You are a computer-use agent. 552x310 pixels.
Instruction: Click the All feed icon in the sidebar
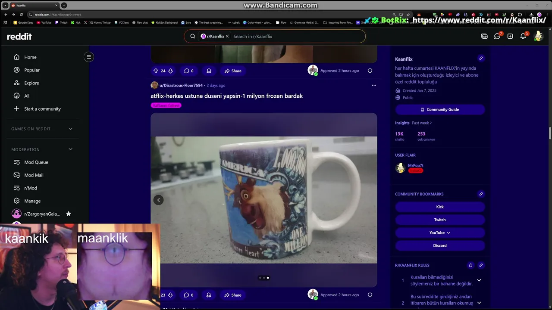pos(16,96)
